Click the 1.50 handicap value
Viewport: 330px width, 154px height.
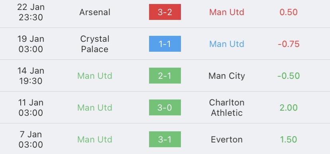coord(289,140)
